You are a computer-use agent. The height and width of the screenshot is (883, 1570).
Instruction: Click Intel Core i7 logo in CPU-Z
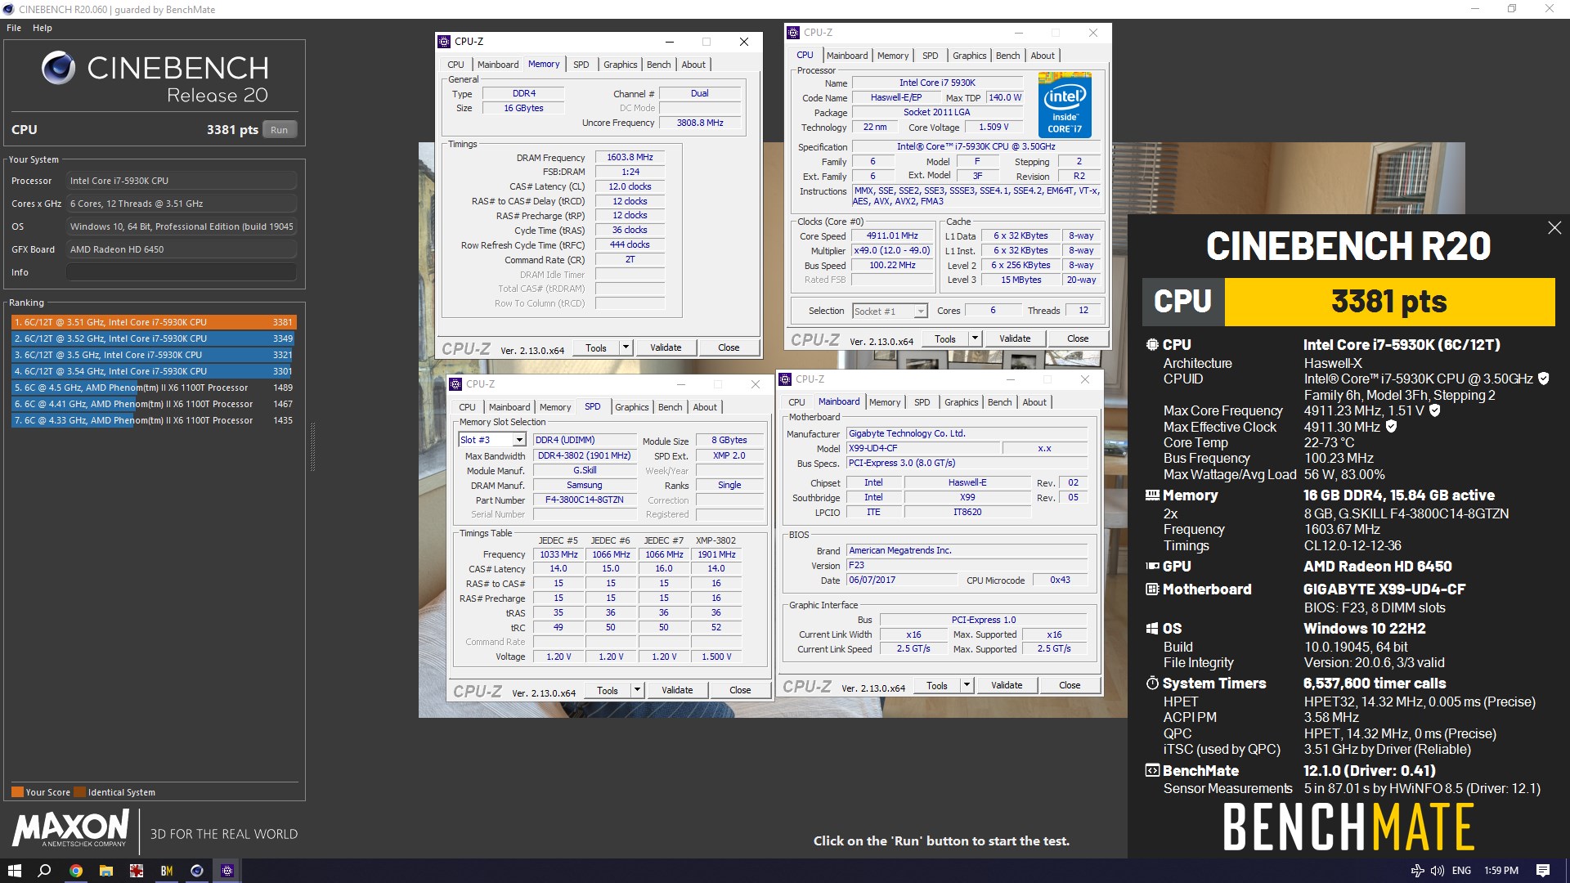[1065, 105]
